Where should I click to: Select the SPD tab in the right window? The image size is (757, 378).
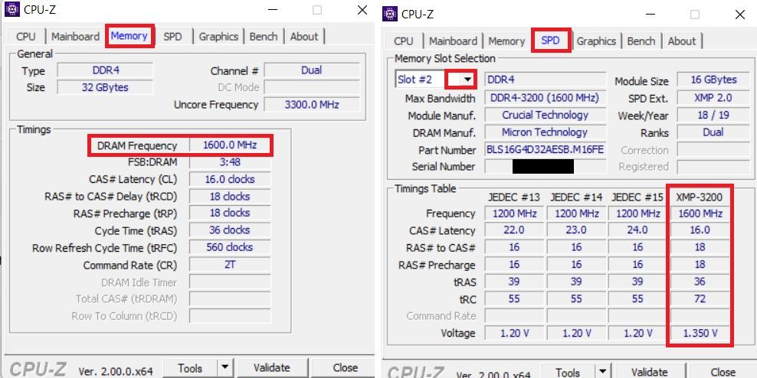coord(550,41)
